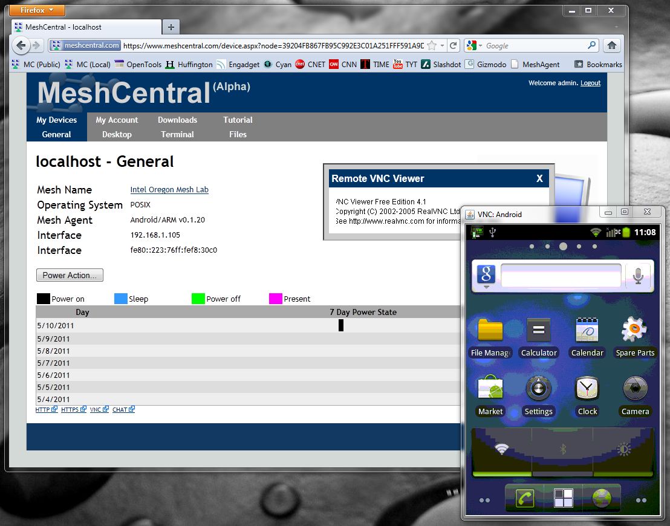Open the Tutorial tab
The height and width of the screenshot is (526, 670).
coord(238,120)
